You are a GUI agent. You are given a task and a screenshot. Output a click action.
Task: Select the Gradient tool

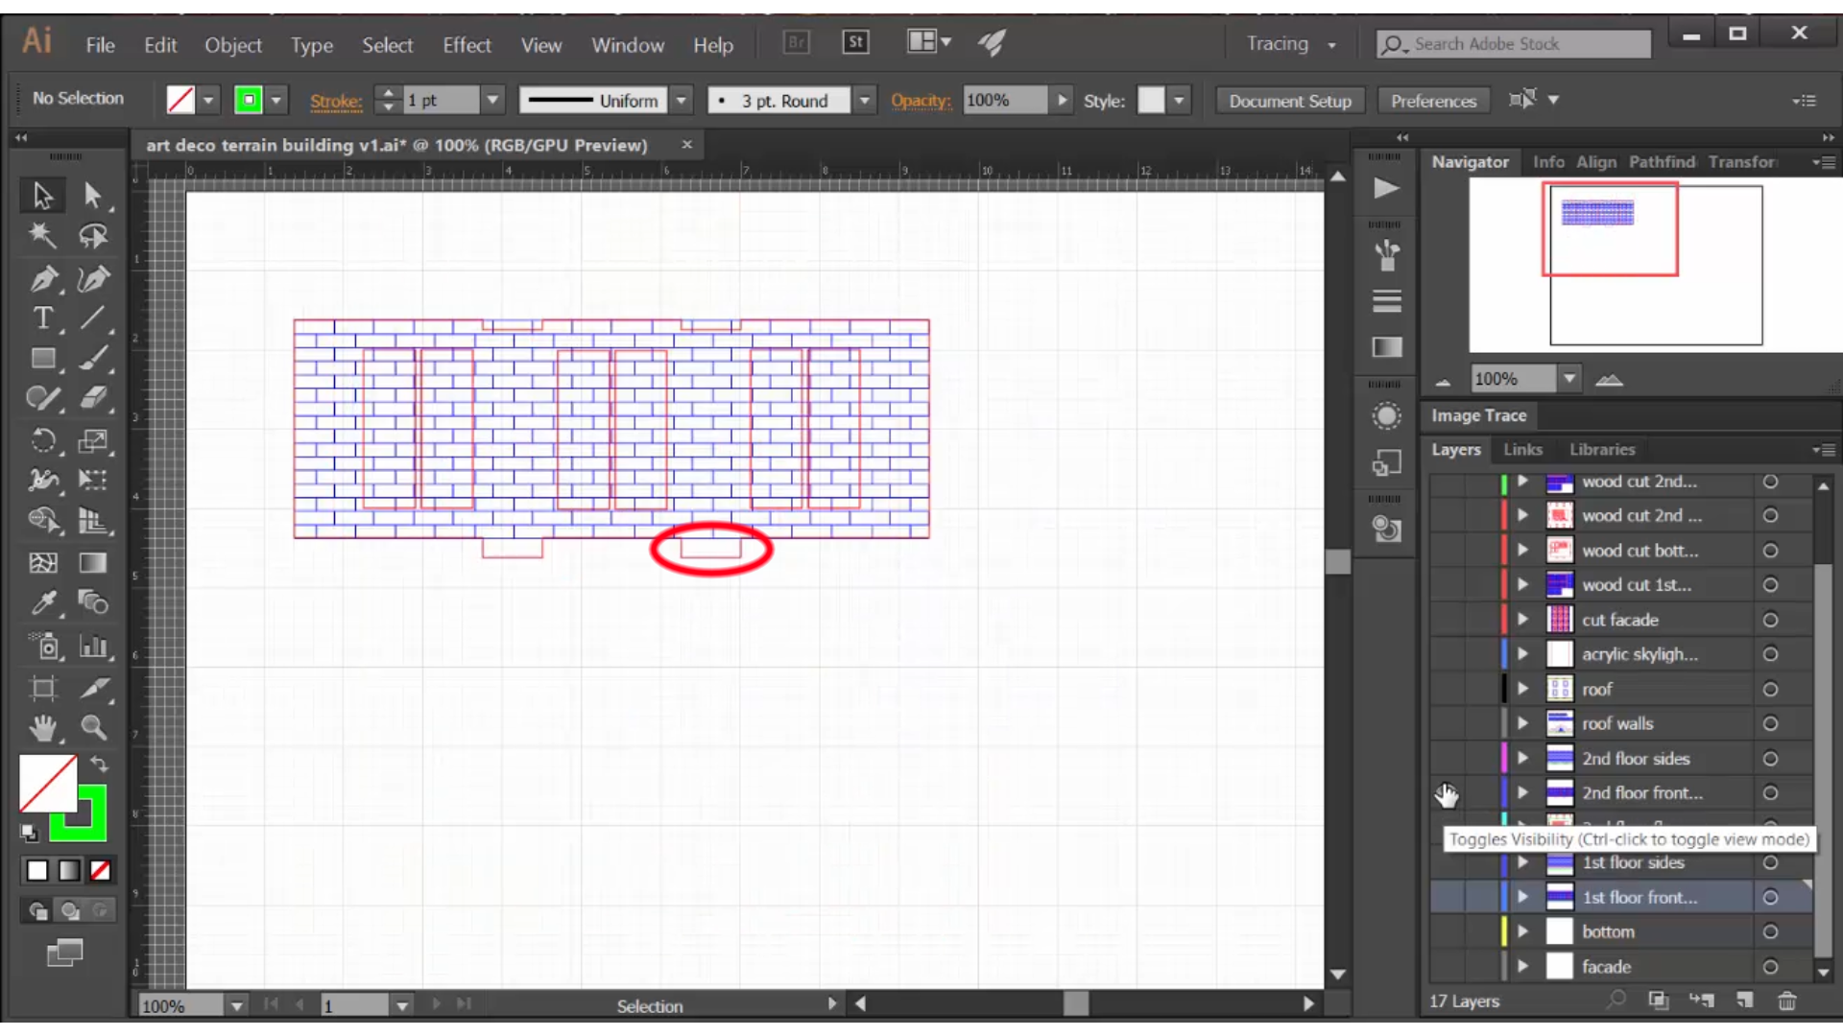(93, 563)
